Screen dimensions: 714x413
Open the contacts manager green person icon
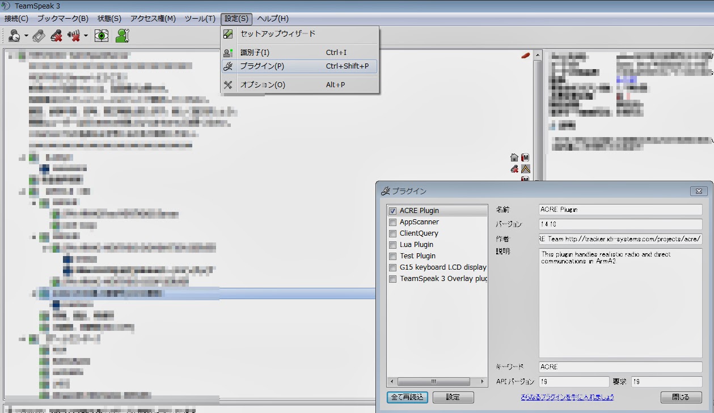tap(122, 36)
